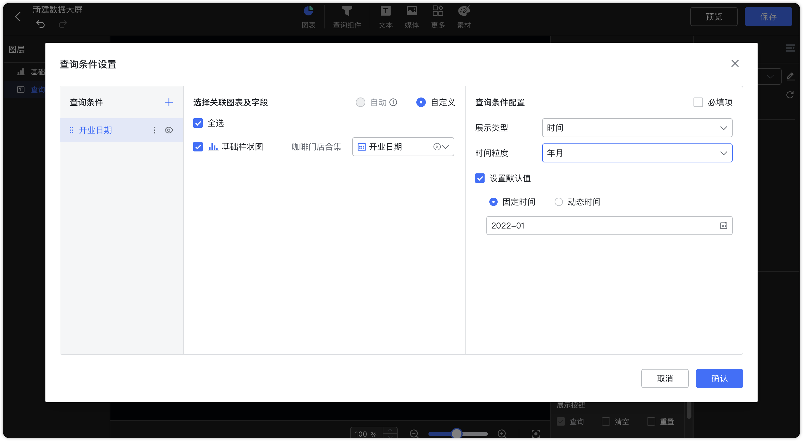Click the zoom slider handle
Screen dimensions: 803x441
pyautogui.click(x=456, y=434)
